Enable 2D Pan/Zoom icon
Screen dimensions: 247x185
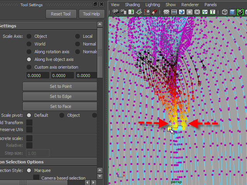(147, 12)
